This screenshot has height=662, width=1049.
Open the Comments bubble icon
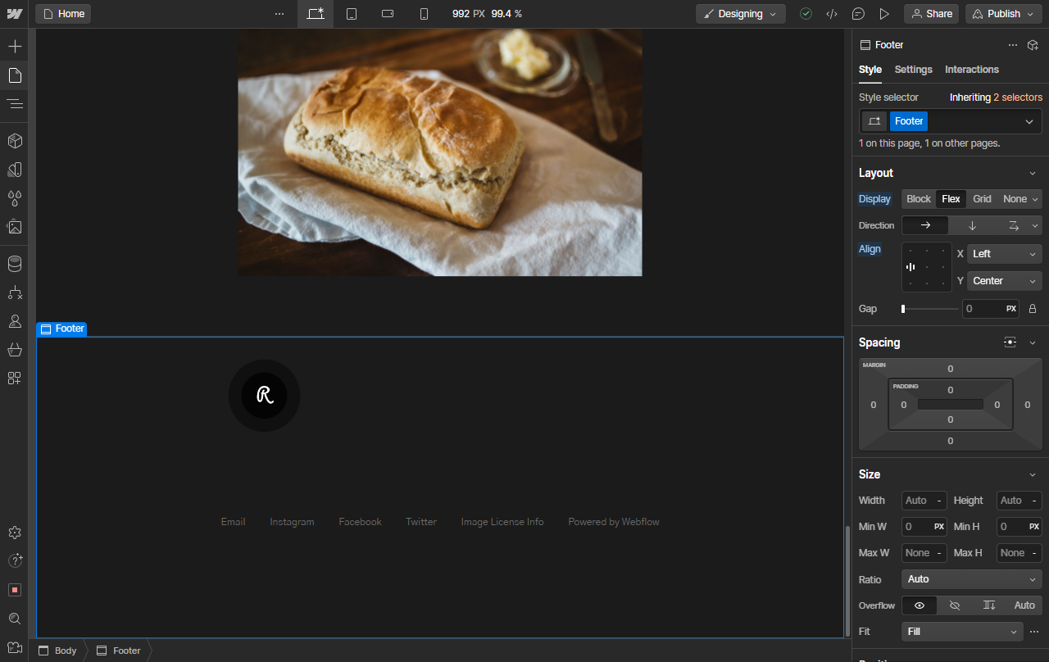click(858, 14)
